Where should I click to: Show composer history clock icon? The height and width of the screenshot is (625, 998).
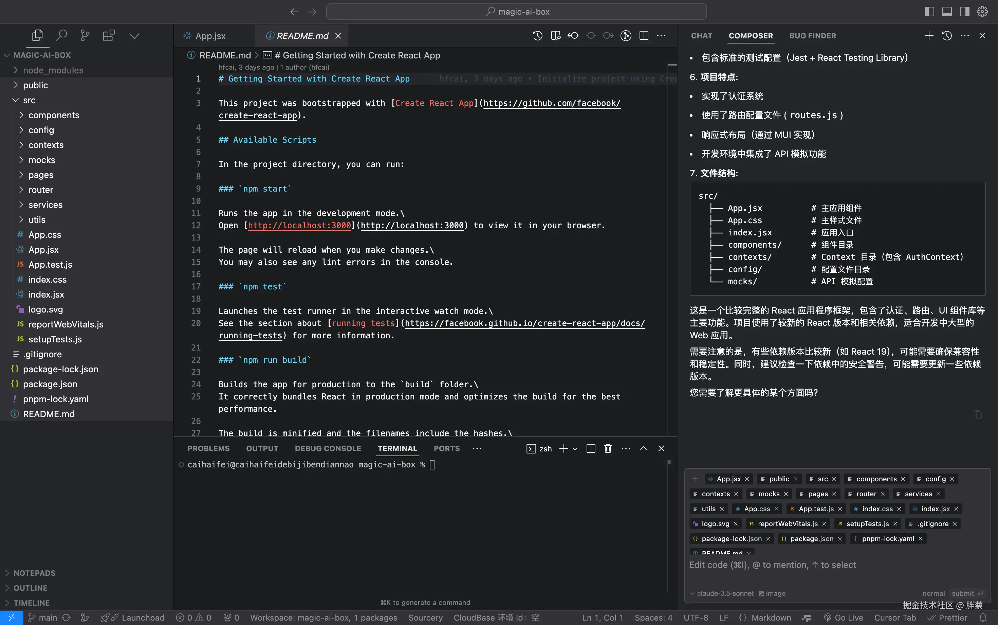pos(947,36)
